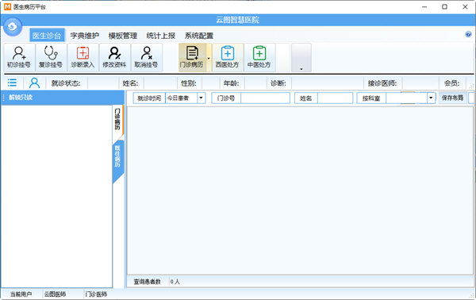Click 取消挂号 cancel registration icon
The width and height of the screenshot is (476, 300).
146,57
